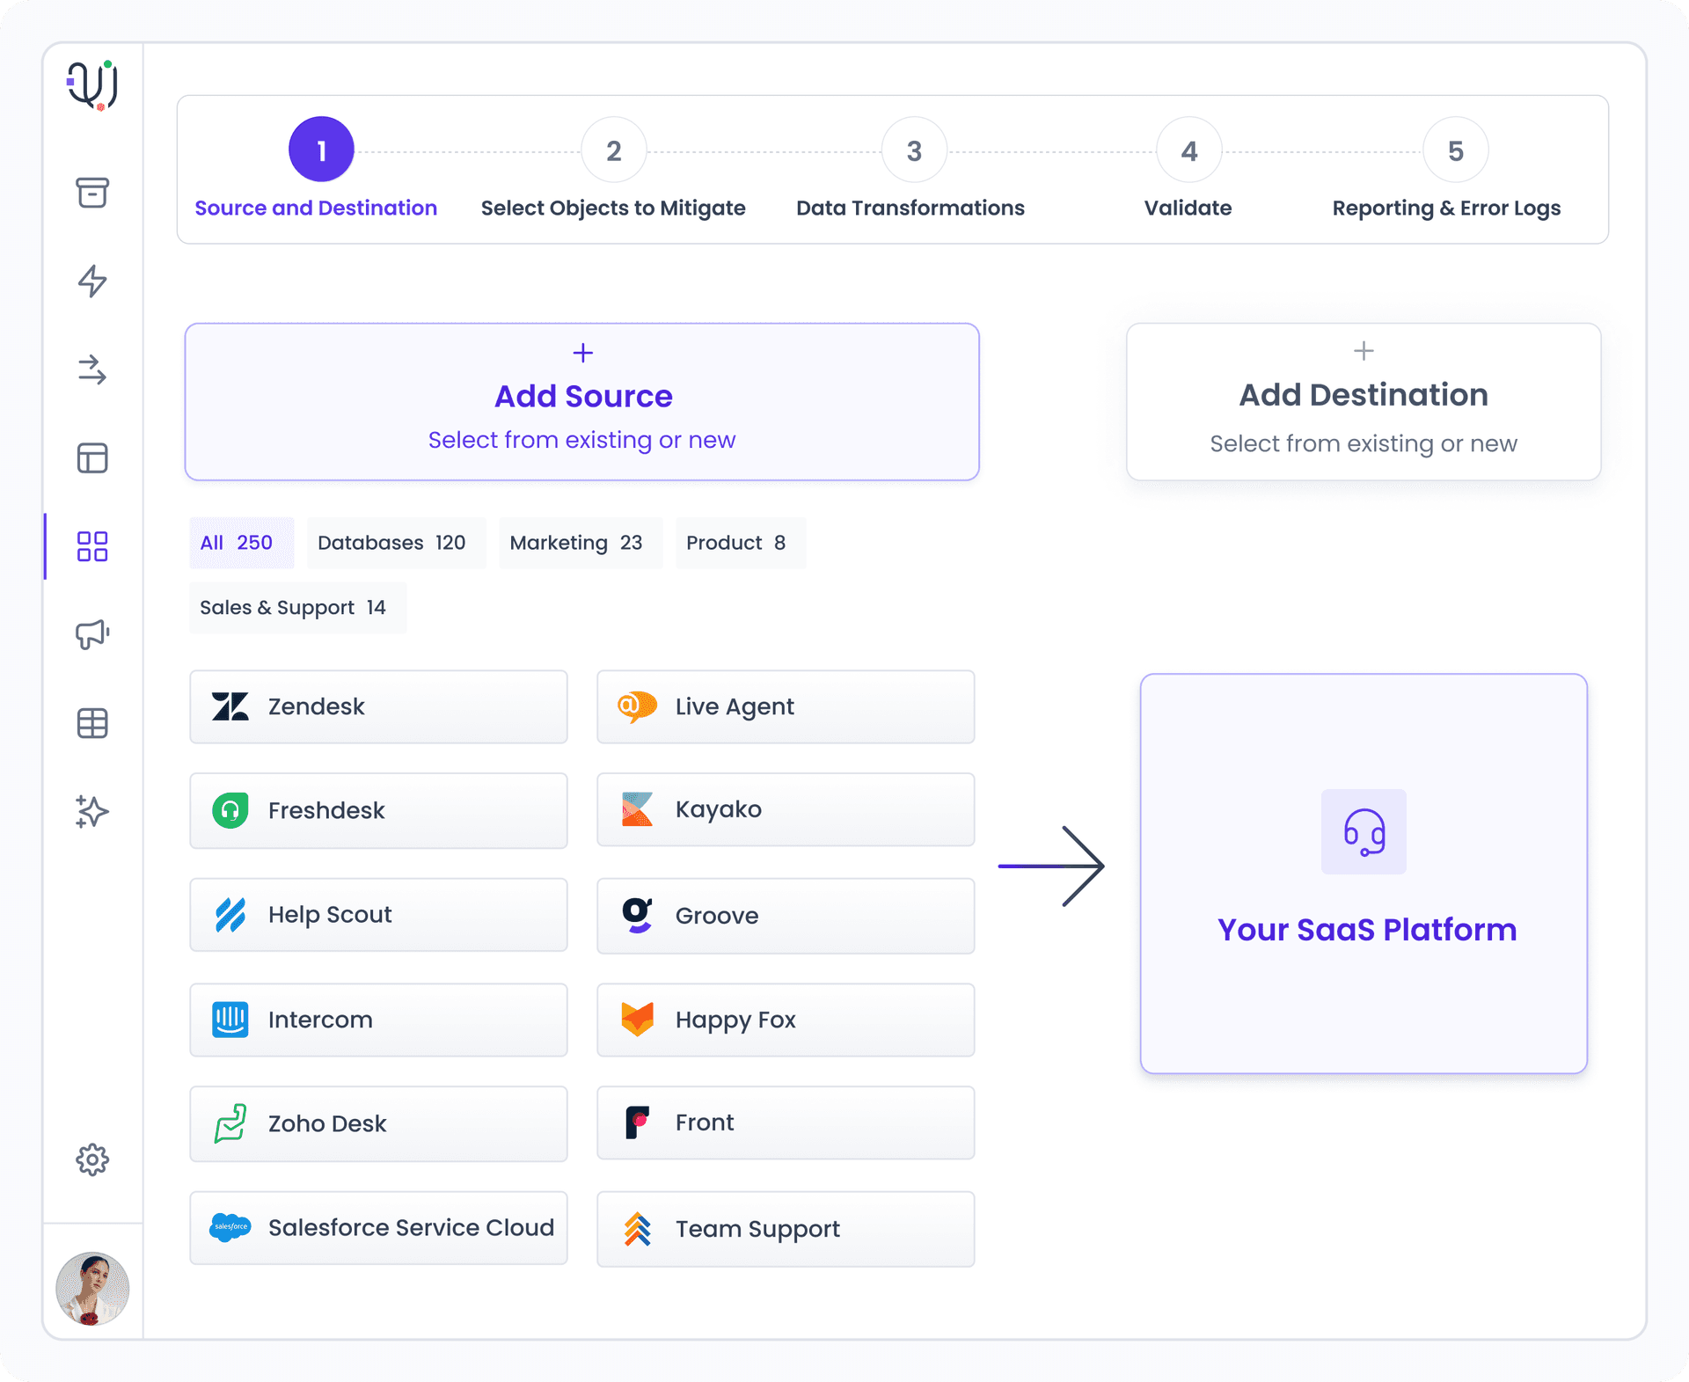Enable the Marketing 23 category filter

point(579,543)
